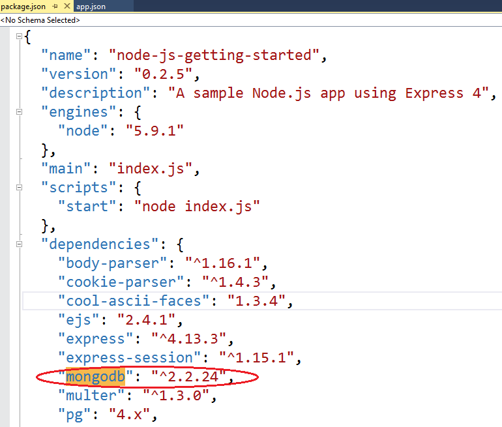Click the main index.js value
The height and width of the screenshot is (427, 502).
(152, 169)
